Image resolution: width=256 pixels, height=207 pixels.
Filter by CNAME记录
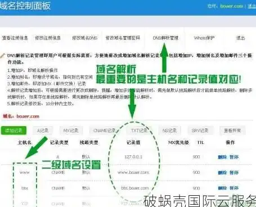coord(104,130)
